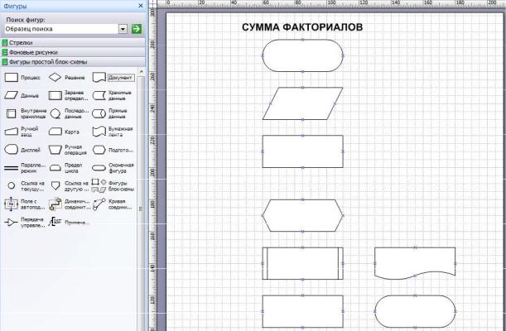Screen dimensions: 506x331
Task: Select the Ссылка на другую... shape
Action: [69, 186]
